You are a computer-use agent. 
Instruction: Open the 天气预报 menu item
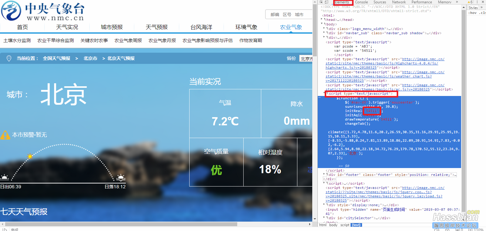pyautogui.click(x=157, y=27)
